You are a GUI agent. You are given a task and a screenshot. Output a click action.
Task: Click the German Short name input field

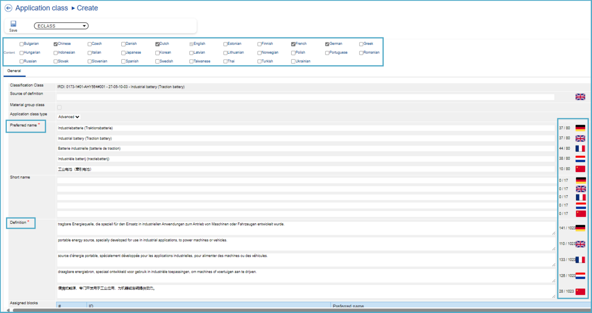pyautogui.click(x=305, y=180)
